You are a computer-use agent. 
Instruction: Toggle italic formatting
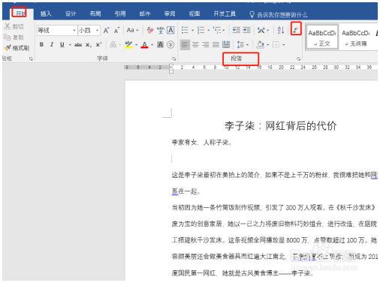(52, 44)
